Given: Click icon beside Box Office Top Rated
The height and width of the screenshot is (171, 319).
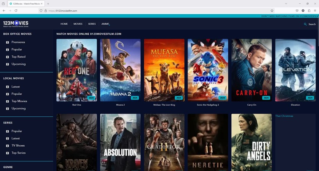Looking at the screenshot, I should [x=8, y=57].
